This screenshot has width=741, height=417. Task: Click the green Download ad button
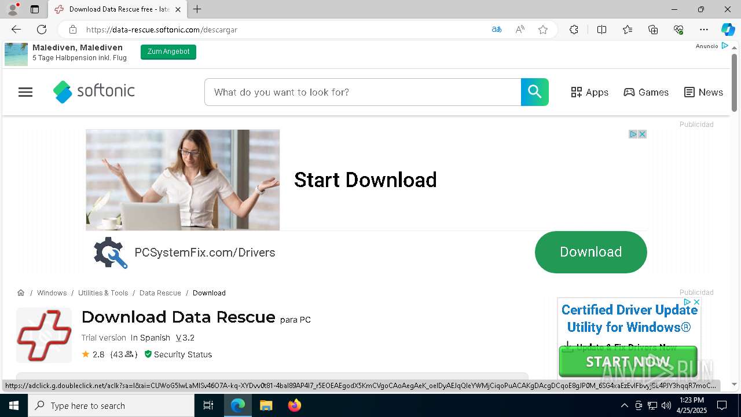(x=591, y=252)
